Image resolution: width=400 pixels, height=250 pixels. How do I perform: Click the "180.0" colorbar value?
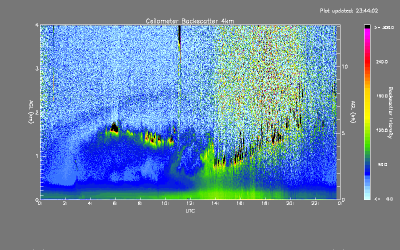(x=382, y=96)
